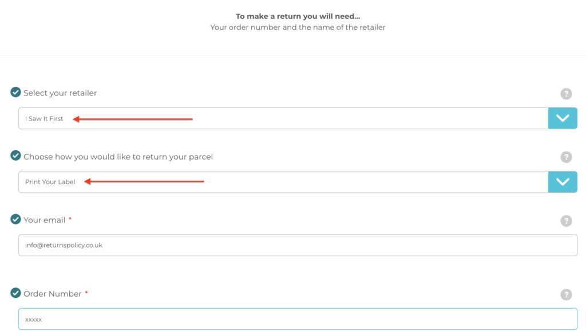586x331 pixels.
Task: Expand retailer dropdown using its blue arrow
Action: point(563,118)
